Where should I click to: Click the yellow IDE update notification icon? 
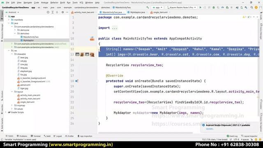click(256, 7)
